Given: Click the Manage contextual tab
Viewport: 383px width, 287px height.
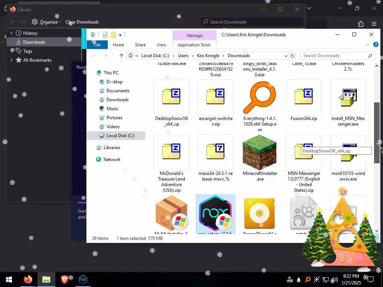Looking at the screenshot, I should click(194, 36).
